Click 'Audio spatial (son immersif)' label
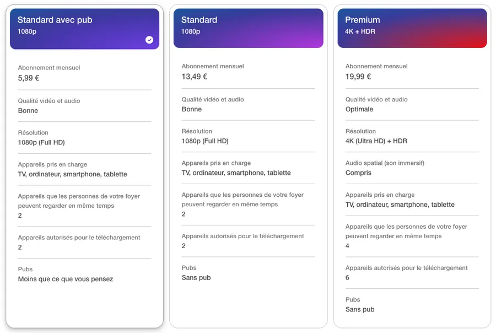Screen dimensions: 496x333 pyautogui.click(x=385, y=163)
